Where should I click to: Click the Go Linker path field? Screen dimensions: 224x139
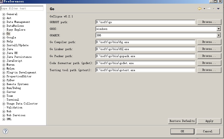tap(145, 49)
